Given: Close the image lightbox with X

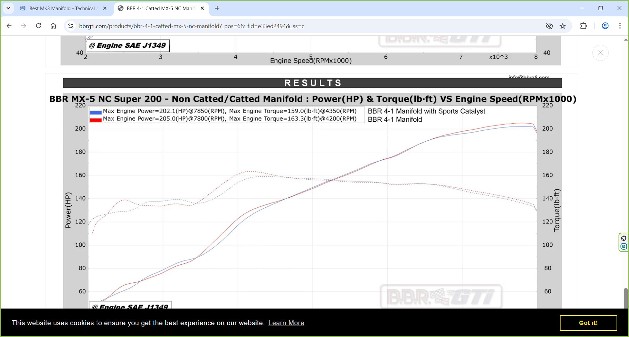Looking at the screenshot, I should (600, 53).
